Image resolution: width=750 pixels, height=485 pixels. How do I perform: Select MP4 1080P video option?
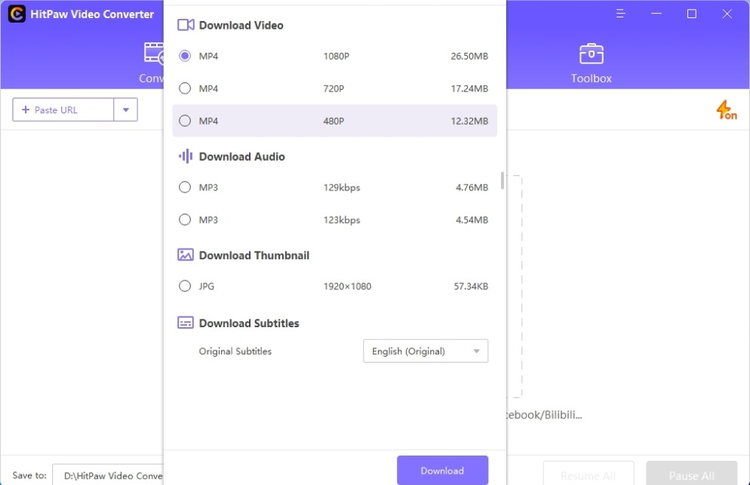[185, 56]
